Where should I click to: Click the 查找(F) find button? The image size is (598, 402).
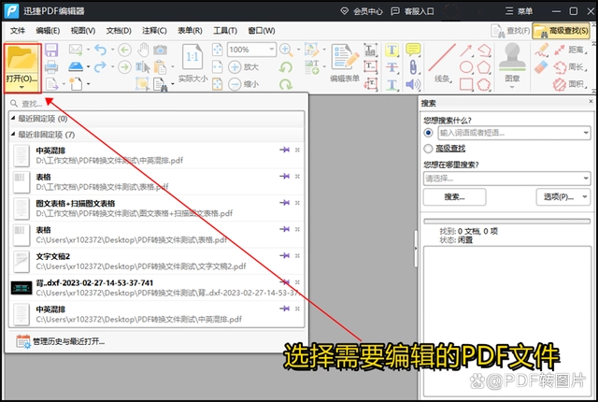(x=510, y=31)
